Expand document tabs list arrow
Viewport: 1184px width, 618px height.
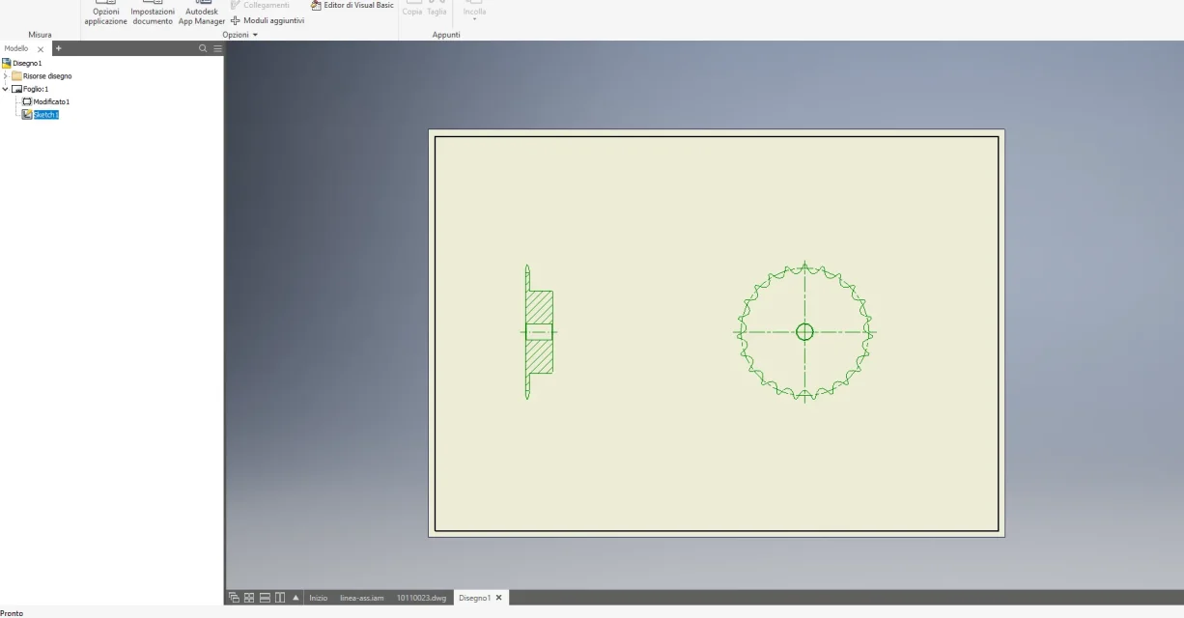[x=296, y=598]
